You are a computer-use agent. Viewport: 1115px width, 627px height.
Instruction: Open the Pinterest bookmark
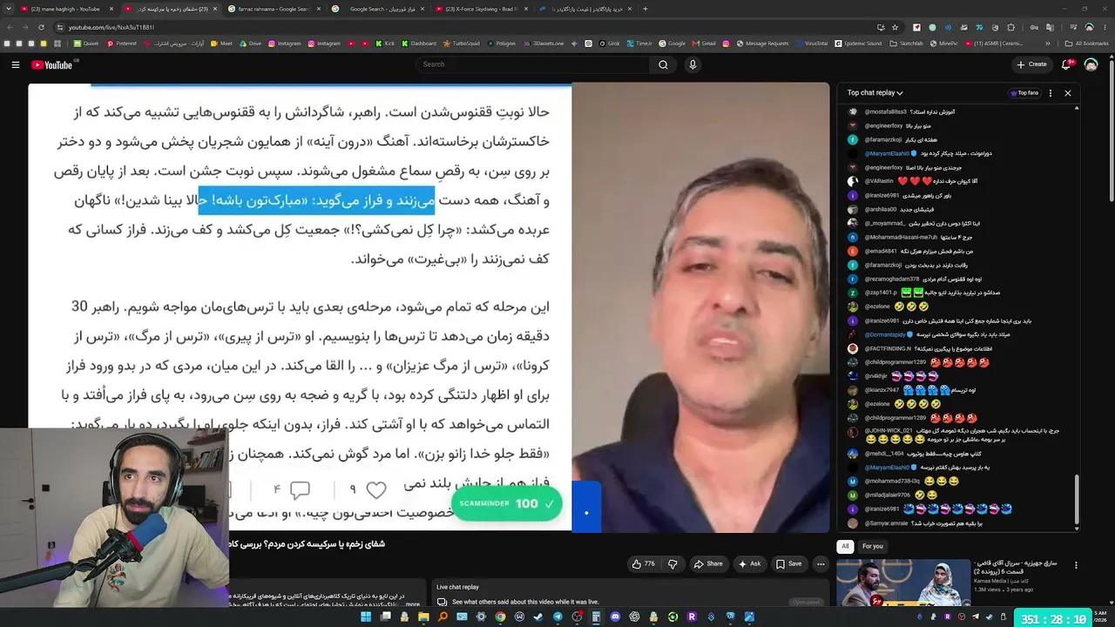(120, 44)
